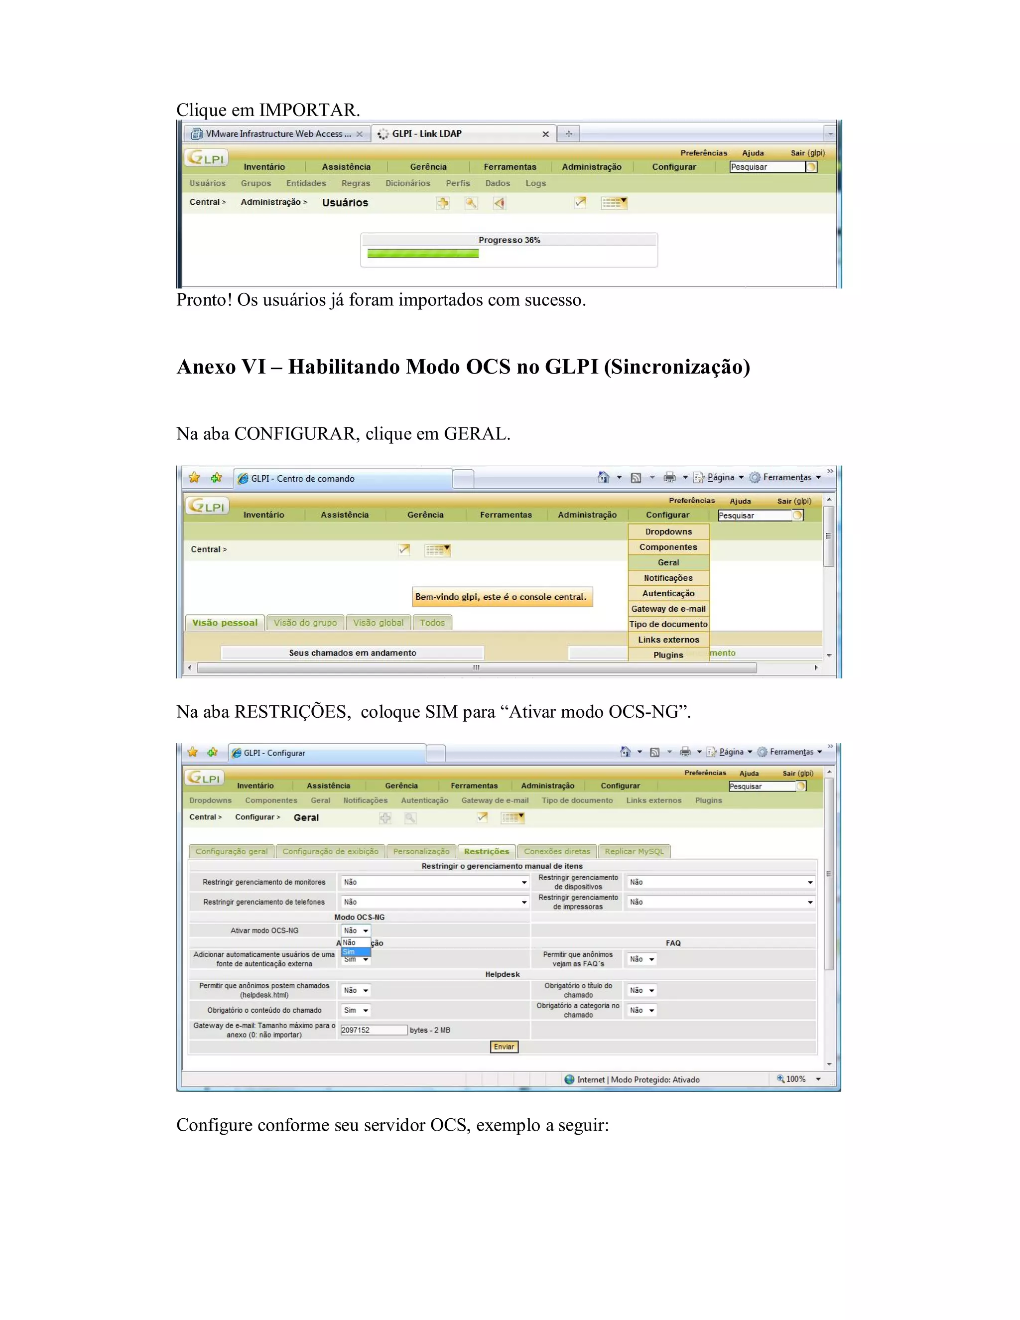Click the Perfis submenu link in Link LDAP page
The image size is (1020, 1320).
point(457,183)
